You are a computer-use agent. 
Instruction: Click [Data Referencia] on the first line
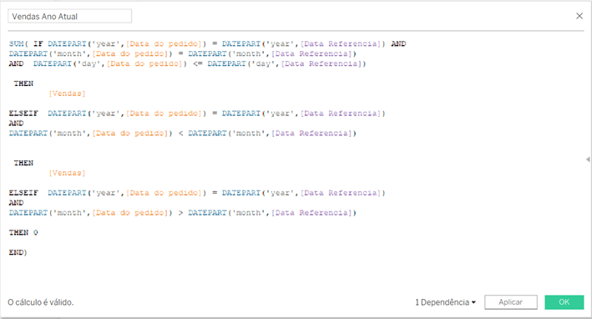pyautogui.click(x=340, y=43)
